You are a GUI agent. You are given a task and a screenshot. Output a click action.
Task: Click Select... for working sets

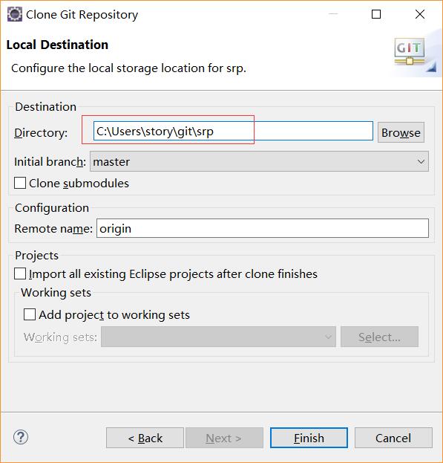[379, 337]
